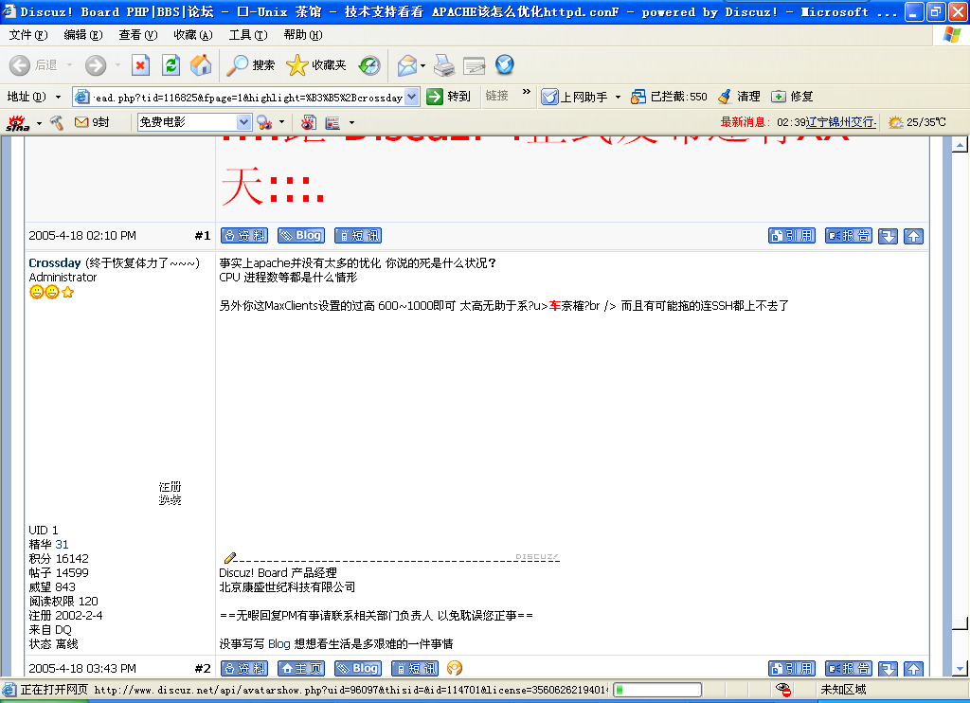This screenshot has height=703, width=970.
Task: Open the 工具(T) menu
Action: click(x=248, y=35)
